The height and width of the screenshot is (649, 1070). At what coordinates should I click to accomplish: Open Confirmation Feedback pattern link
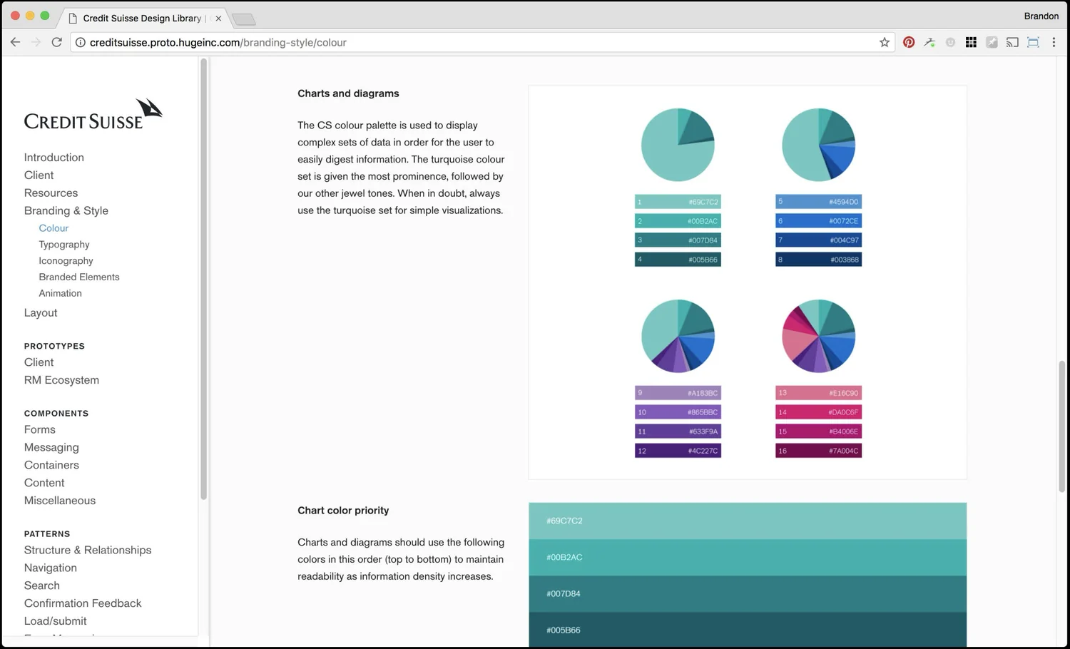[x=83, y=603]
